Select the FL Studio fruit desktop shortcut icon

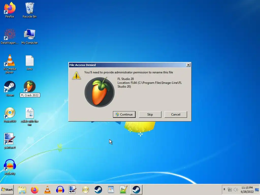point(30,86)
